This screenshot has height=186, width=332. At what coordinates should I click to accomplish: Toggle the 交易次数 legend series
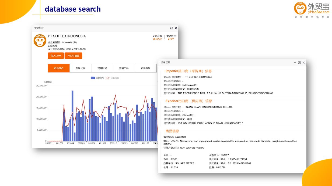pos(112,78)
